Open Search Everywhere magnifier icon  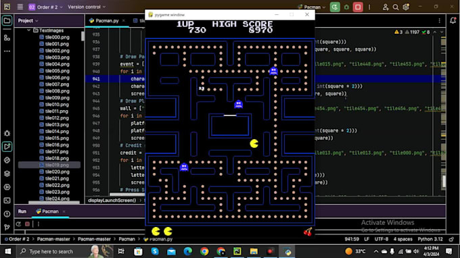tap(396, 7)
